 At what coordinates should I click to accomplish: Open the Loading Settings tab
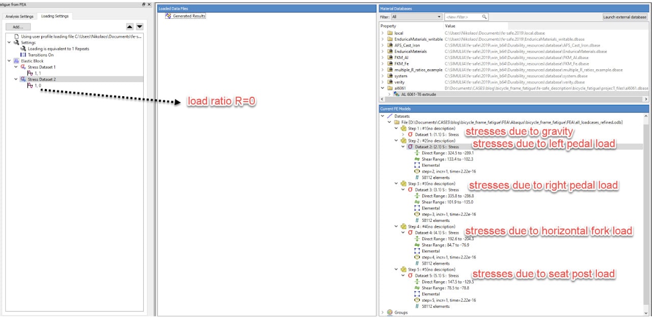(55, 16)
